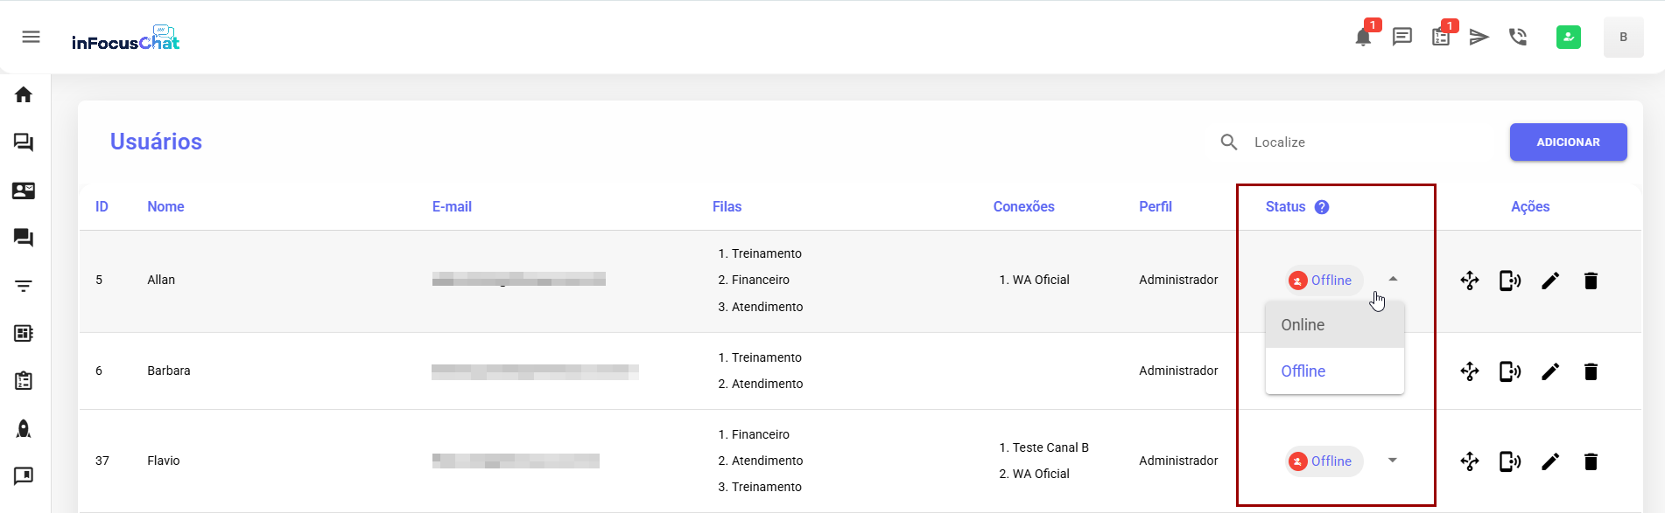
Task: Click the Home icon in sidebar
Action: (24, 94)
